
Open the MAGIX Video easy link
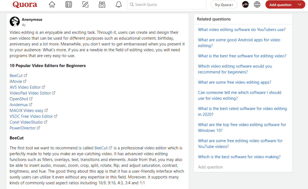pos(26,110)
